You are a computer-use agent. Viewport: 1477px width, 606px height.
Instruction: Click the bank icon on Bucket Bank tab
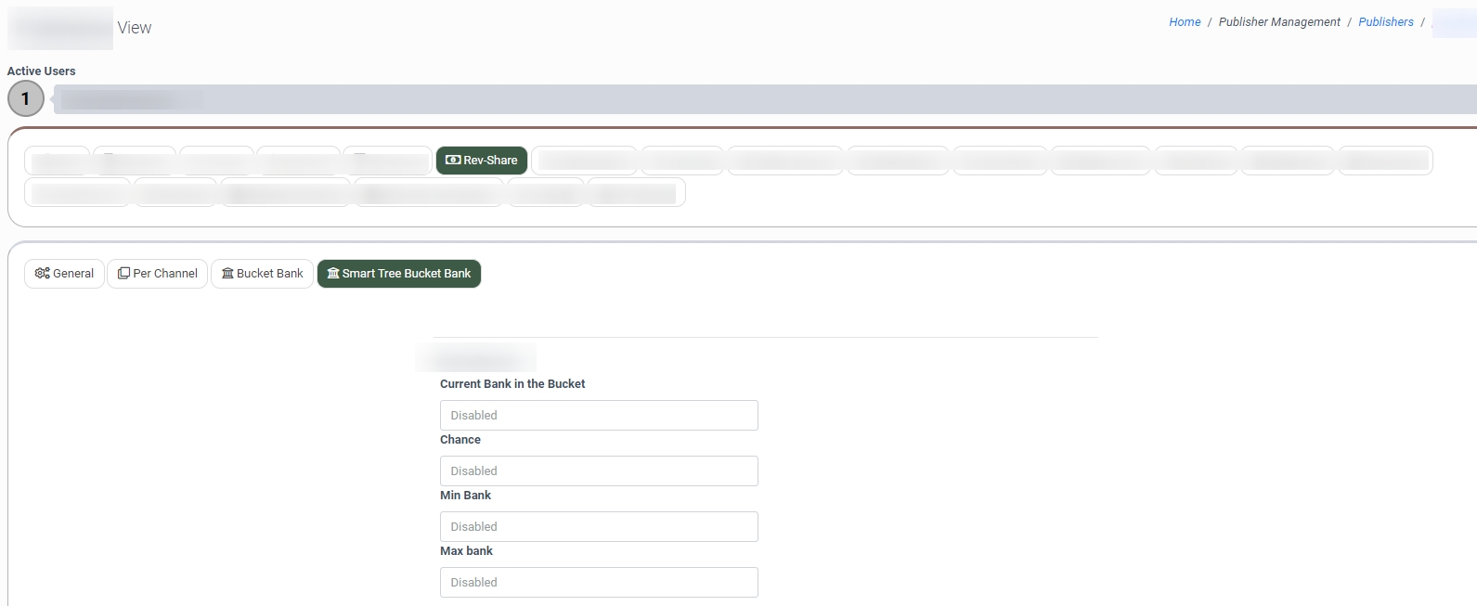227,274
